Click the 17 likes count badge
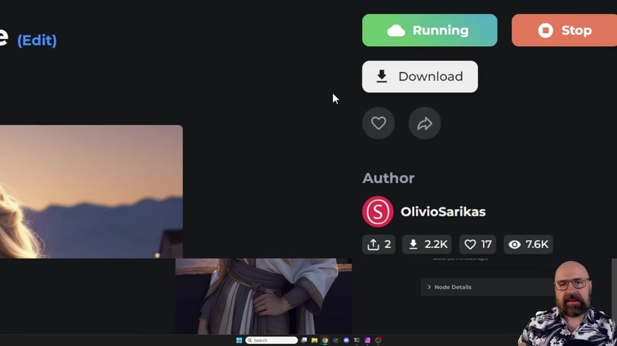This screenshot has height=346, width=617. point(478,244)
